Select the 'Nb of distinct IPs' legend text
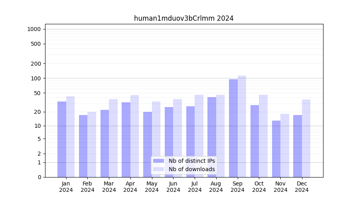 point(191,161)
